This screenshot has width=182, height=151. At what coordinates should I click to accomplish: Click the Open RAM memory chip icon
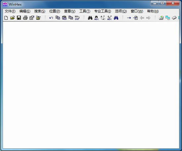tap(174, 18)
